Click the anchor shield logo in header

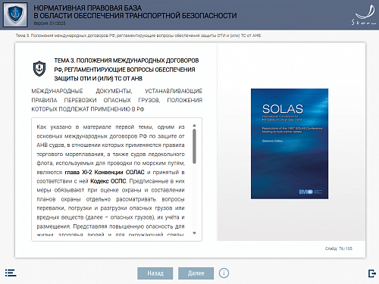15,14
